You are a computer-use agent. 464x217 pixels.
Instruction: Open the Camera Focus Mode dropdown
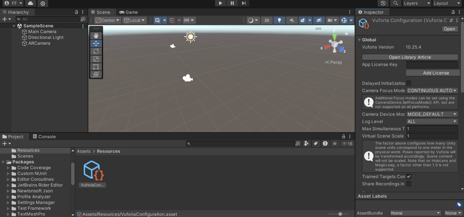(432, 91)
